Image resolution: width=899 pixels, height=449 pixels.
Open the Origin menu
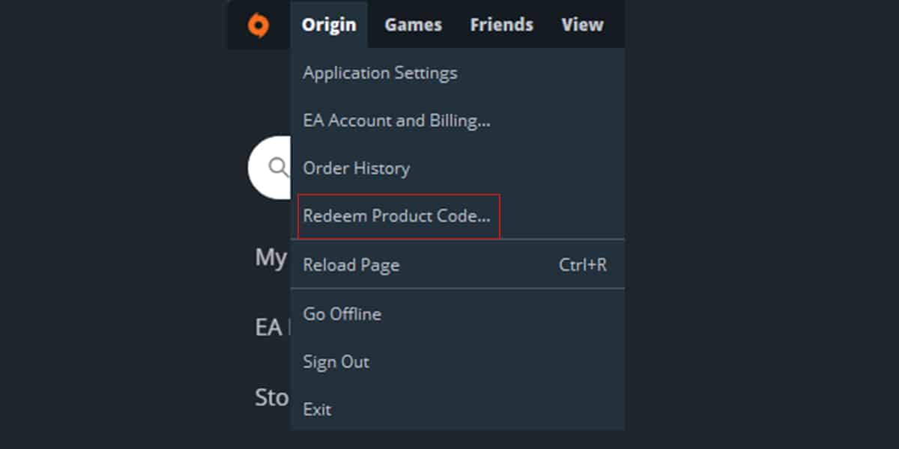point(329,24)
